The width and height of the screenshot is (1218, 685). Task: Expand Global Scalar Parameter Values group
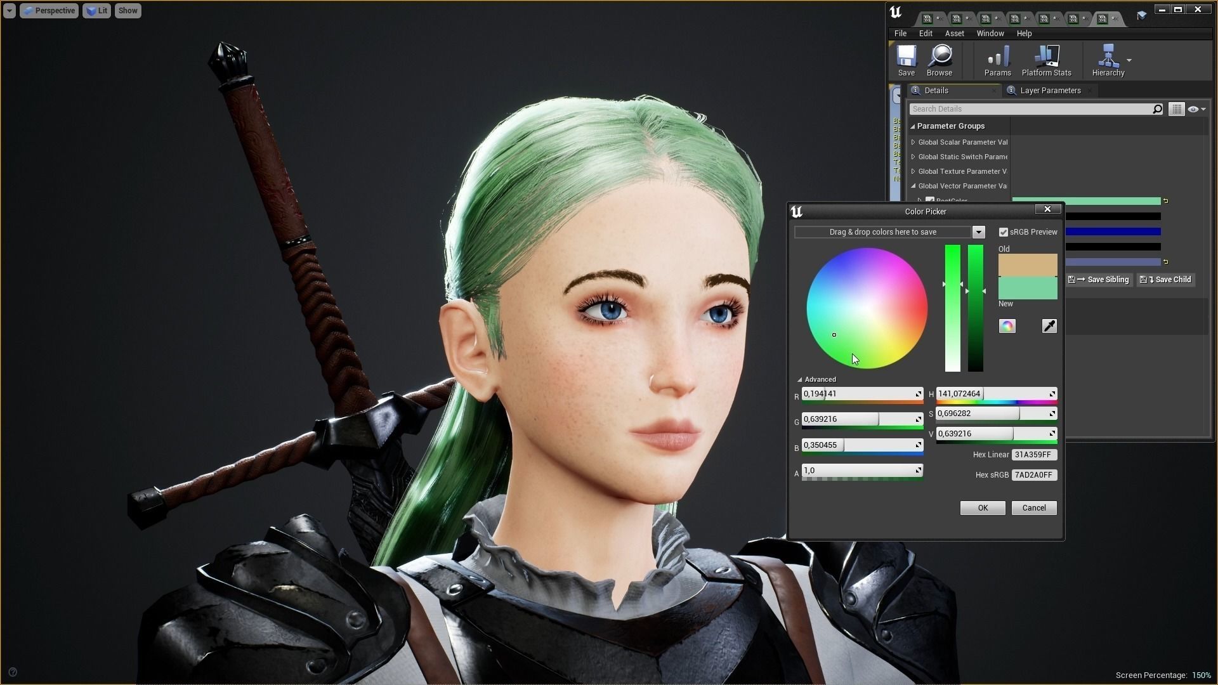pyautogui.click(x=913, y=142)
